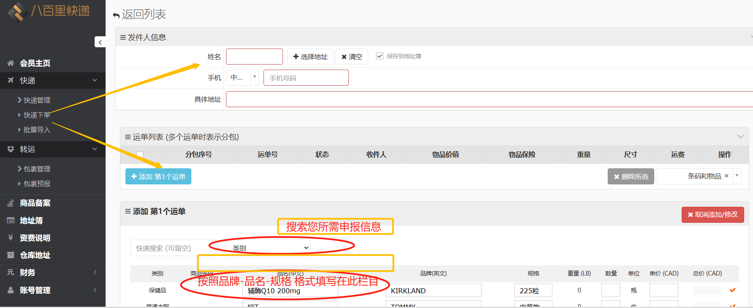Image resolution: width=753 pixels, height=308 pixels.
Task: Expand the 财务 menu chevron
Action: click(95, 273)
